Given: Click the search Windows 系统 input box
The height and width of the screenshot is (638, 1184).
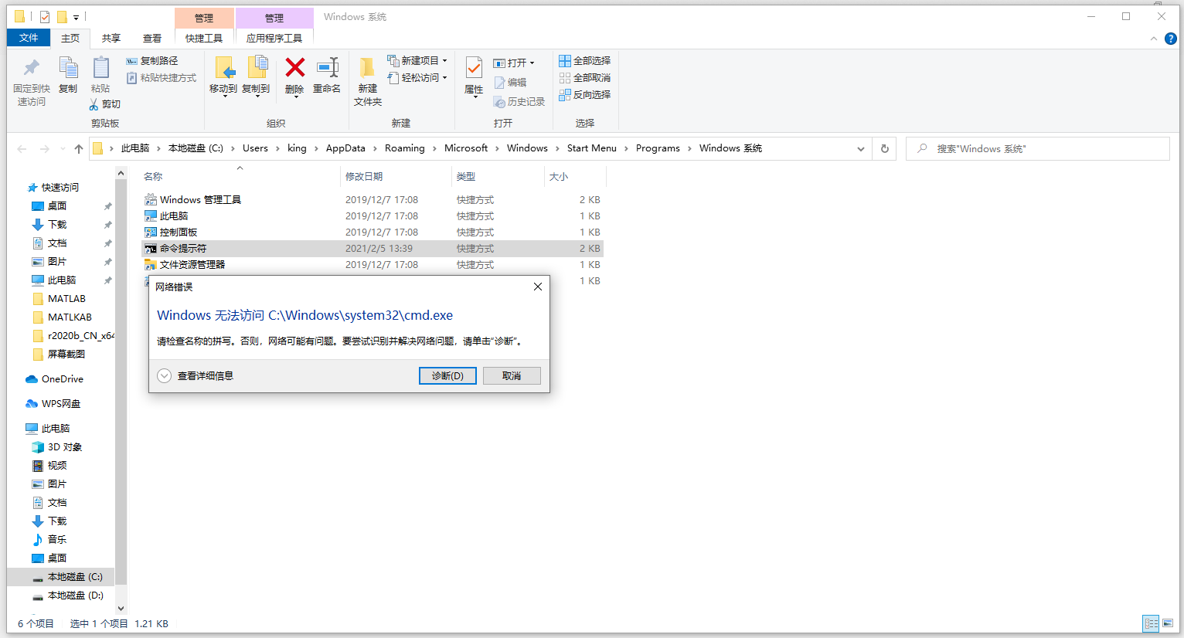Looking at the screenshot, I should [x=1037, y=148].
